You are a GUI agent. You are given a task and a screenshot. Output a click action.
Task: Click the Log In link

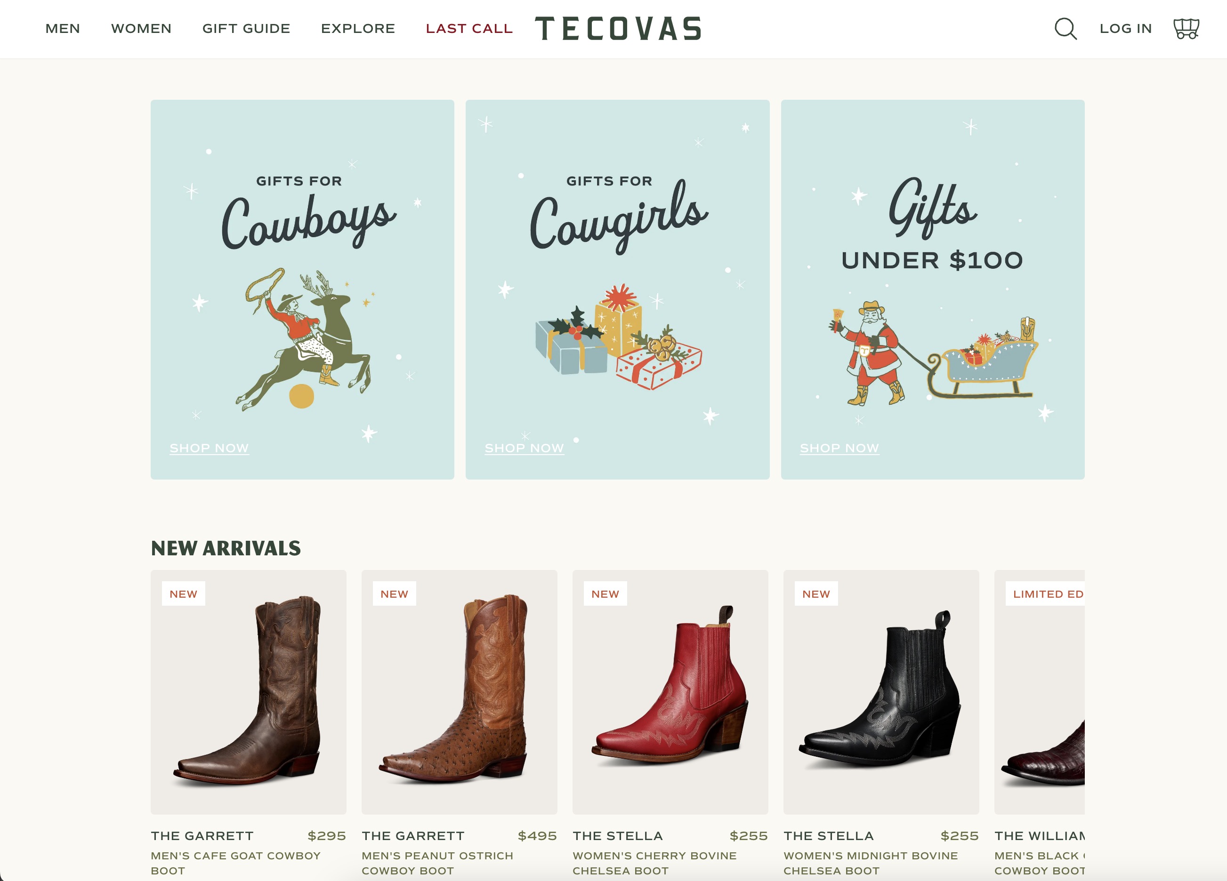[1126, 29]
